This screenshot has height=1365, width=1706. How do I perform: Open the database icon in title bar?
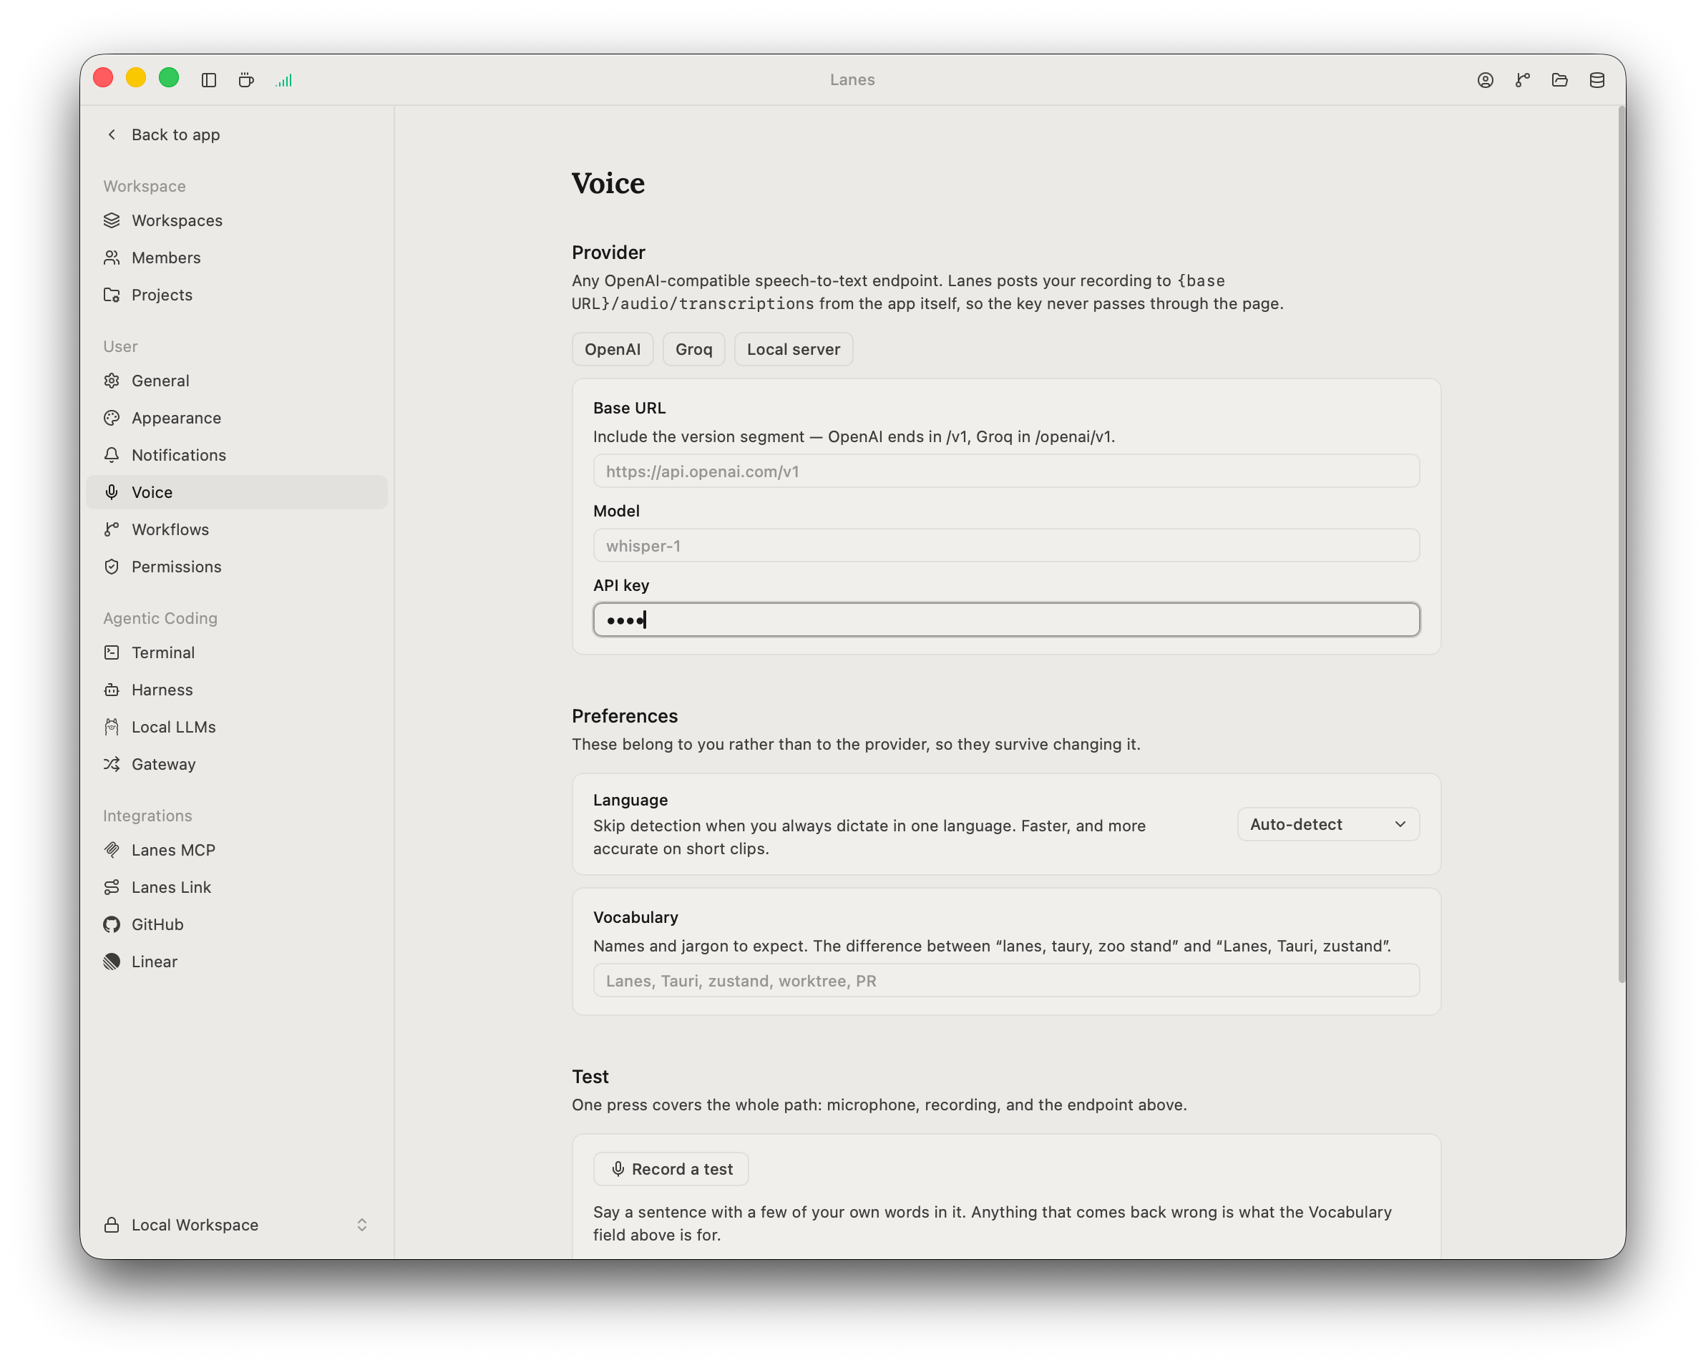tap(1597, 80)
